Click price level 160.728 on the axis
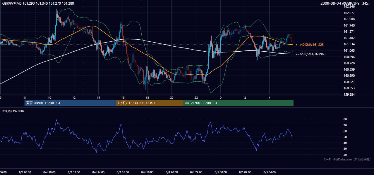 (x=349, y=63)
